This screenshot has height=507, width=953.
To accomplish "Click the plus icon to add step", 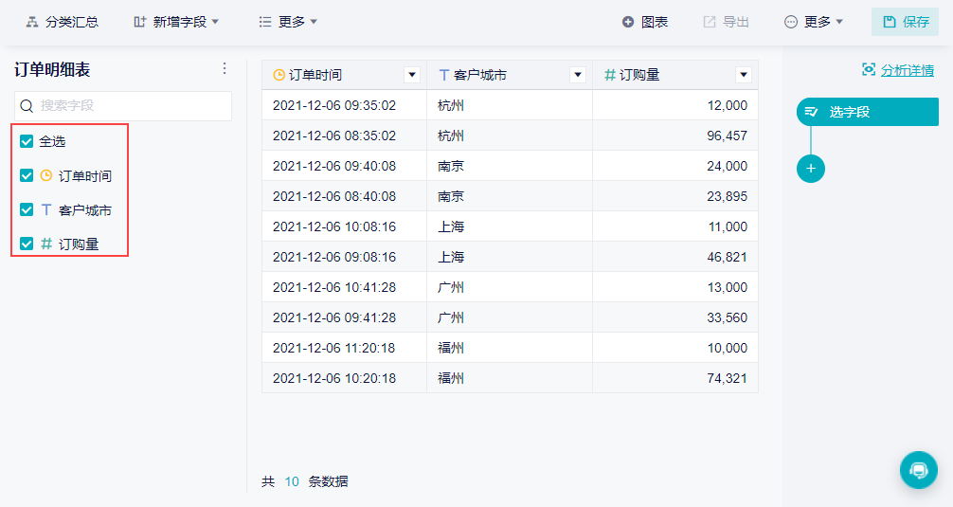I will click(x=811, y=169).
